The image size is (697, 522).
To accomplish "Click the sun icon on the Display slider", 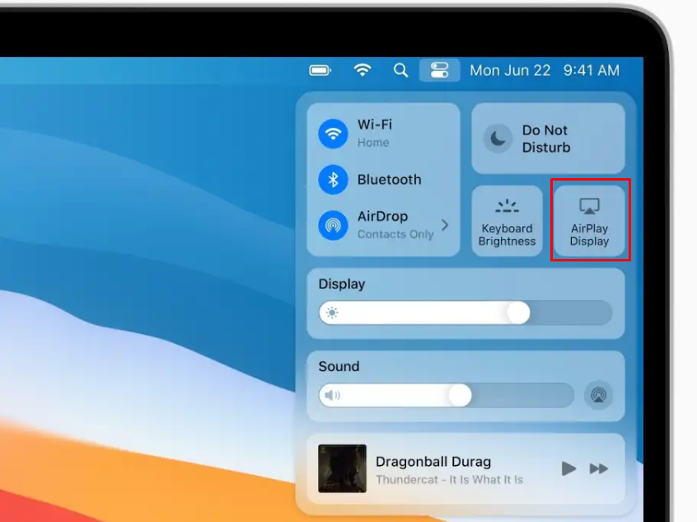I will [x=332, y=313].
